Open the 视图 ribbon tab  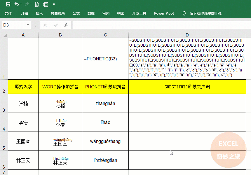click(x=121, y=13)
